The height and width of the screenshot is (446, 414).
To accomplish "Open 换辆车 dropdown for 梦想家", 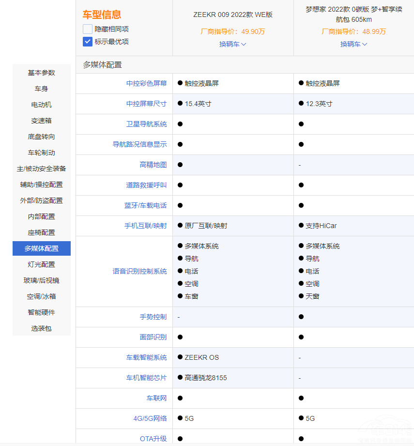I will coord(354,44).
